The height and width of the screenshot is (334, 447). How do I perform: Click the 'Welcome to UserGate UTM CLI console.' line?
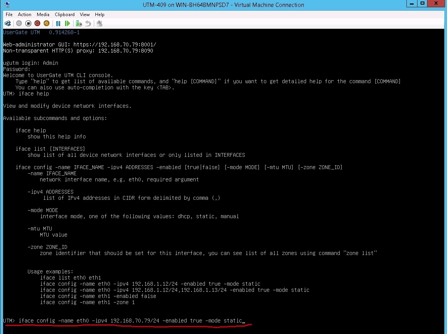tap(58, 76)
